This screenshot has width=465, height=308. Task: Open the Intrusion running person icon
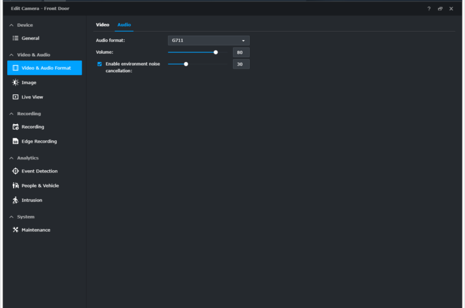point(15,200)
